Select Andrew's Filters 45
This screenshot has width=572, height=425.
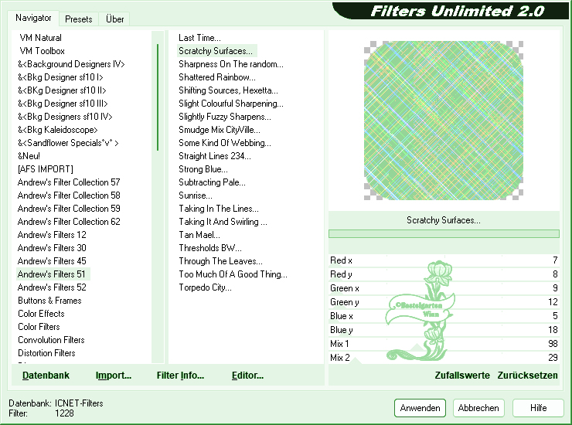[52, 261]
